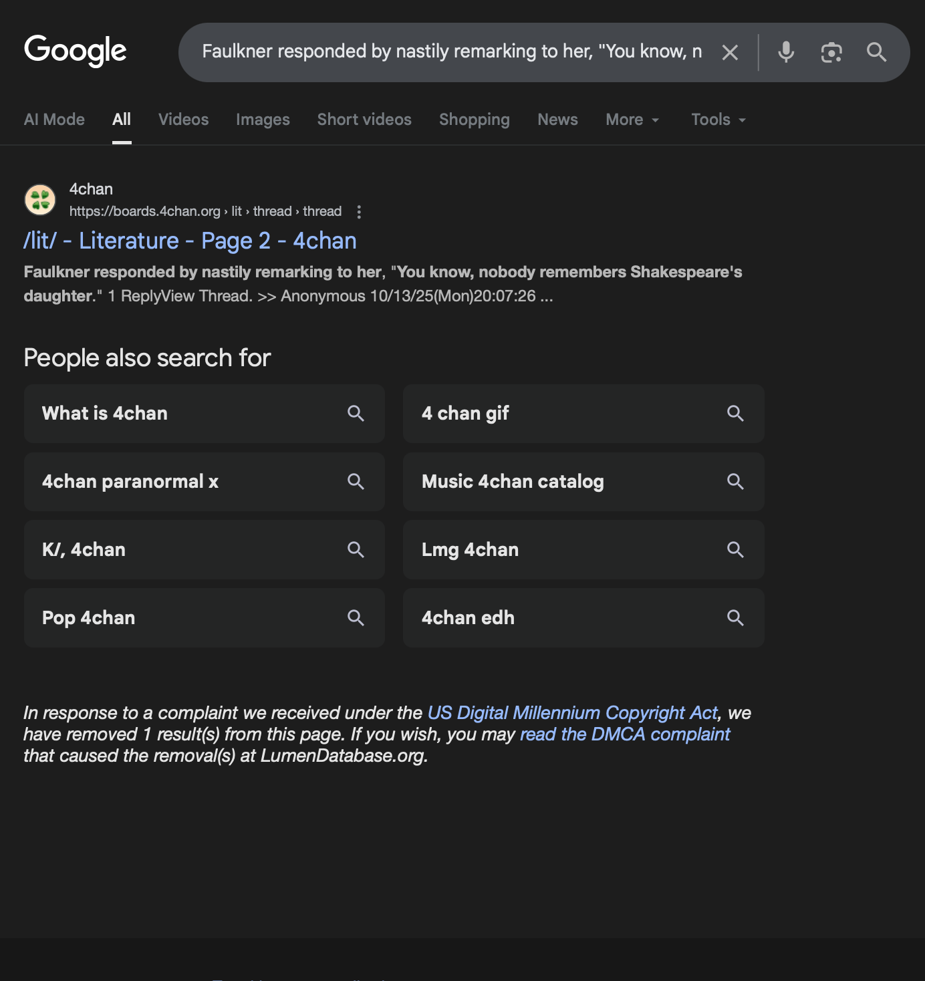925x981 pixels.
Task: Start voice search with microphone icon
Action: point(786,52)
